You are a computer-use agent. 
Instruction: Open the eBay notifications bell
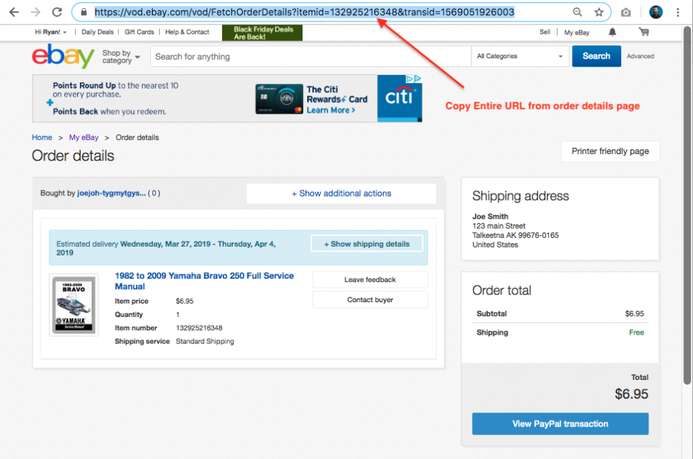coord(612,32)
